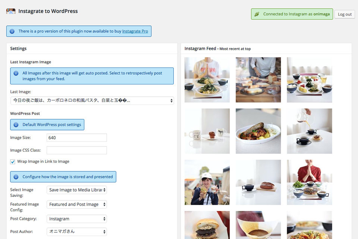Toggle Wrap Image in Link to Image checkbox
Screen dimensions: 358x239
coord(13,162)
